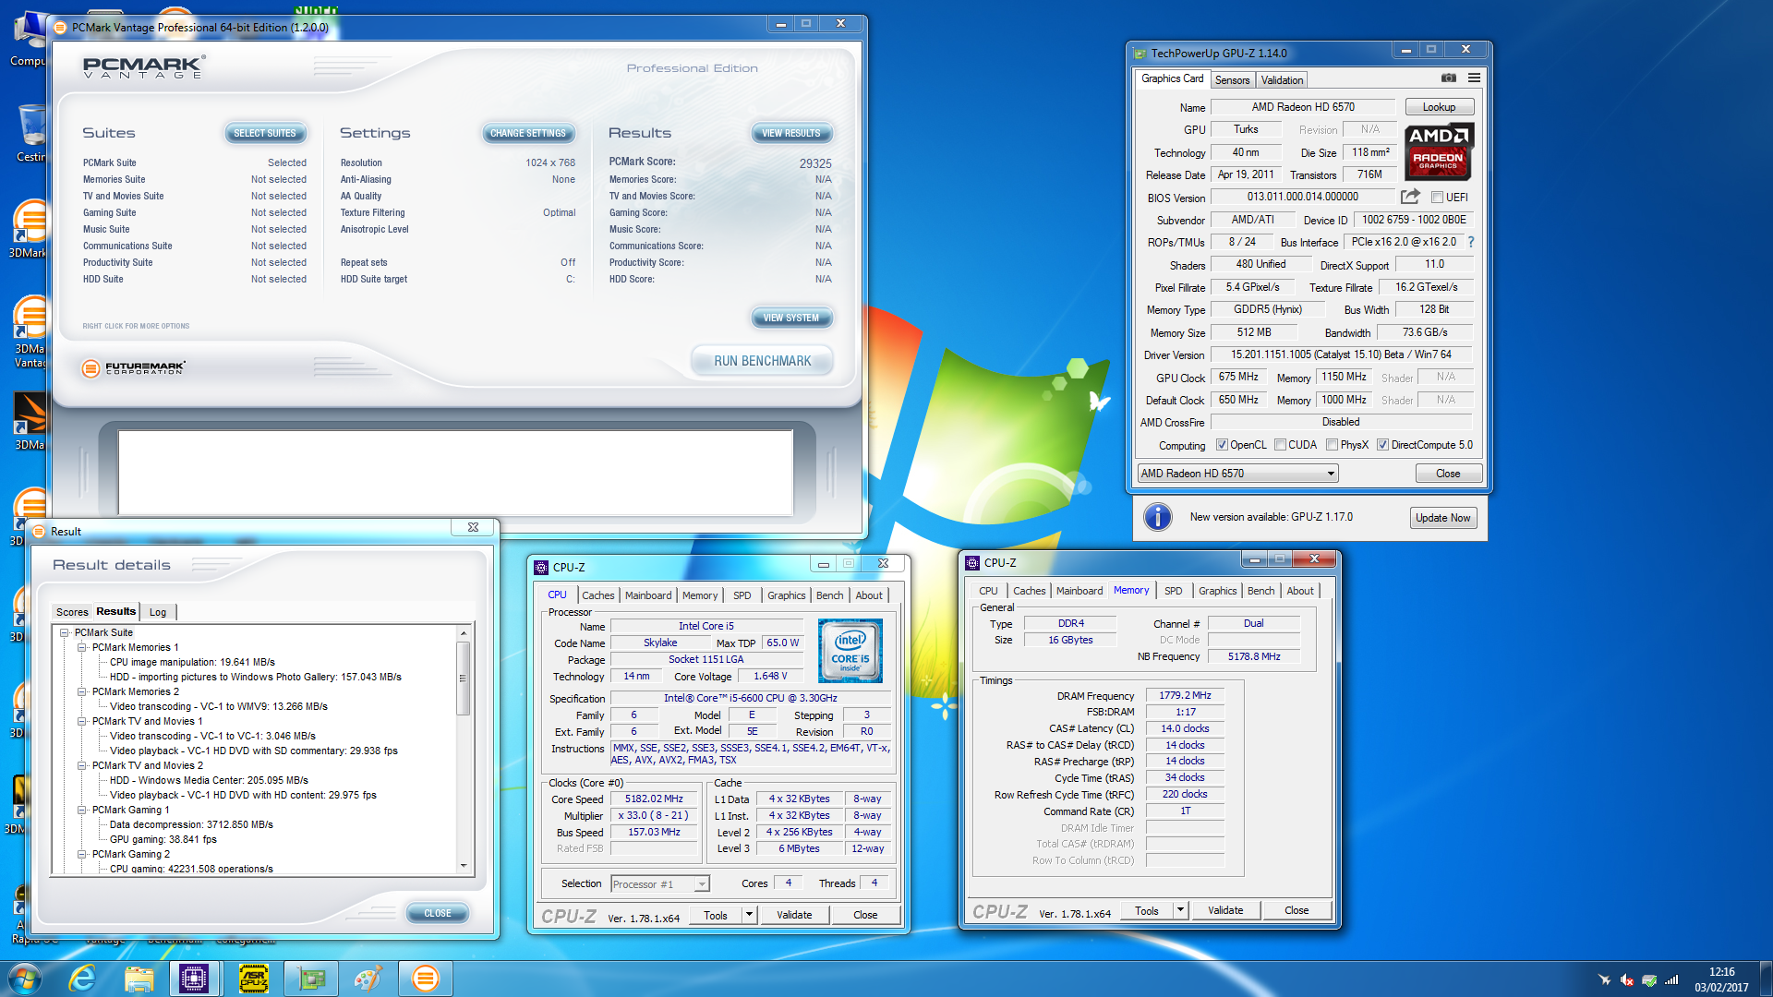The width and height of the screenshot is (1773, 997).
Task: Collapse the PCMark Memories 2 node
Action: point(82,692)
